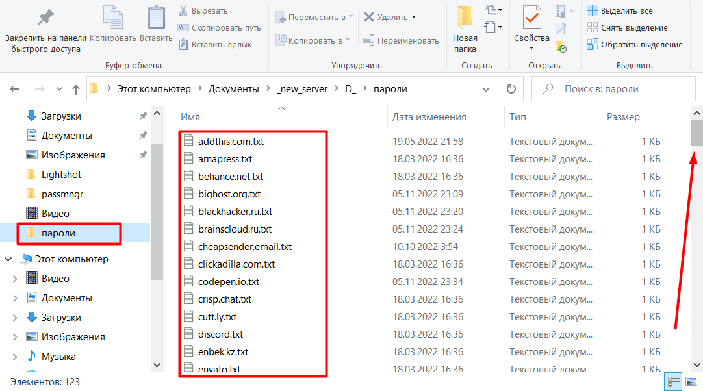Click the edit icon in Открыть group
Screen dimensions: 703x391
click(561, 28)
